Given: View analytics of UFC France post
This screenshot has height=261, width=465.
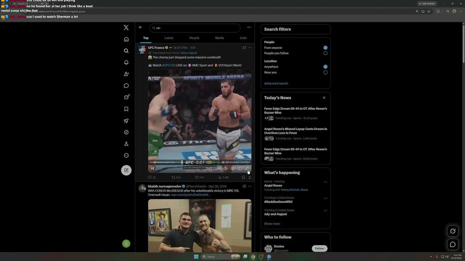Looking at the screenshot, I should pos(223,177).
